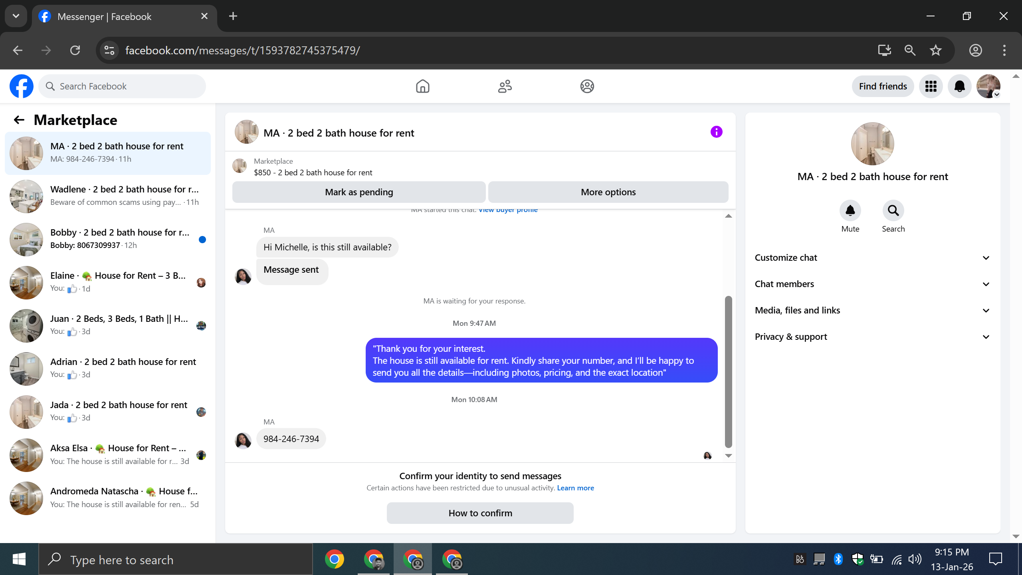The width and height of the screenshot is (1022, 575).
Task: Expand the Privacy & support section
Action: [872, 337]
